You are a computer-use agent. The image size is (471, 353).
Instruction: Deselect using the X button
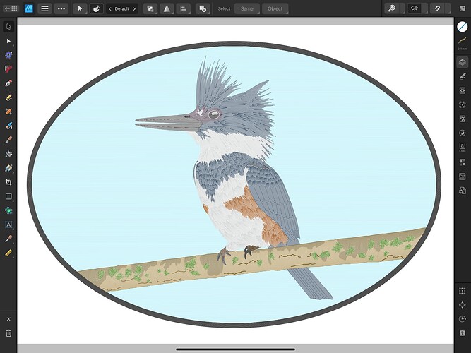click(8, 319)
